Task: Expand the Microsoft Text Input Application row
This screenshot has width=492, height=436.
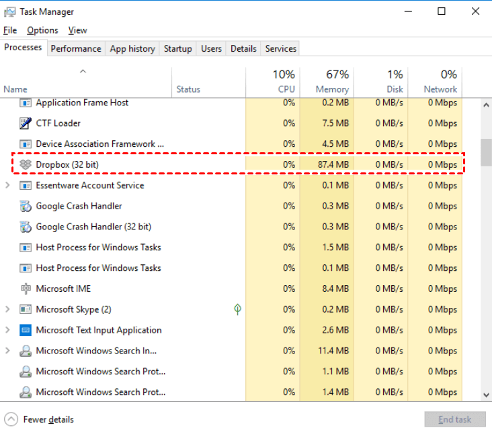Action: (x=7, y=330)
